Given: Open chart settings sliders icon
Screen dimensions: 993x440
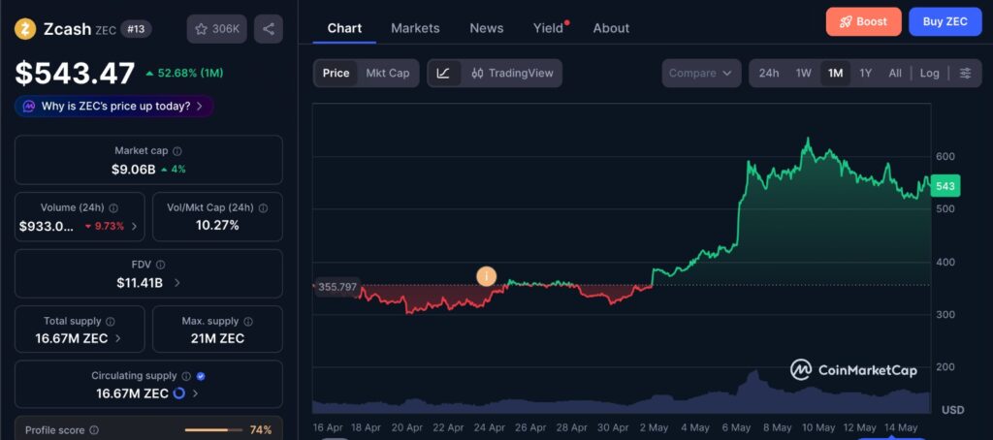Looking at the screenshot, I should (x=965, y=73).
